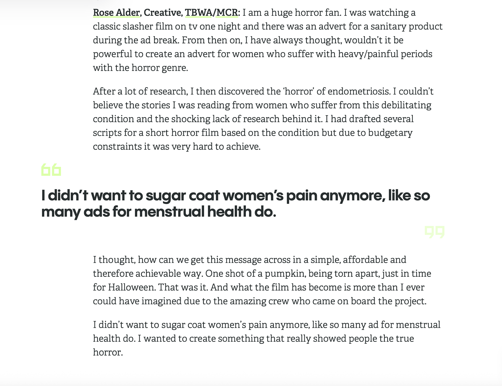502x386 pixels.
Task: Click the words "budgetary constraints"
Action: pyautogui.click(x=390, y=133)
